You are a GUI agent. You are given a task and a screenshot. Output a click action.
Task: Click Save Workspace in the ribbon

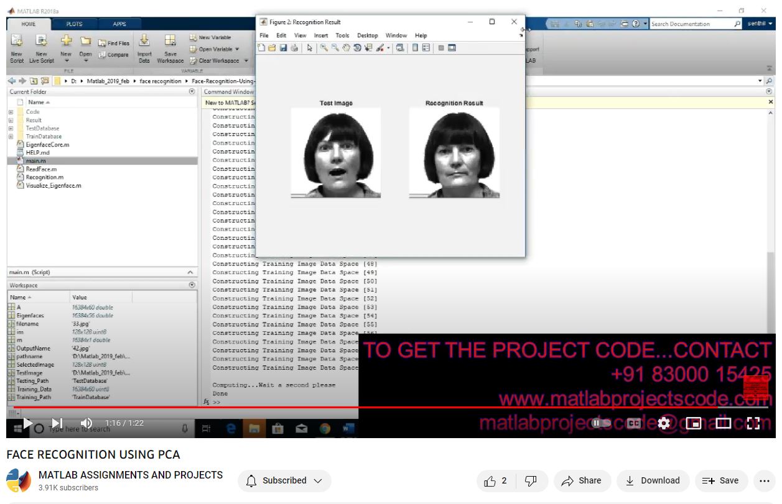click(x=170, y=47)
